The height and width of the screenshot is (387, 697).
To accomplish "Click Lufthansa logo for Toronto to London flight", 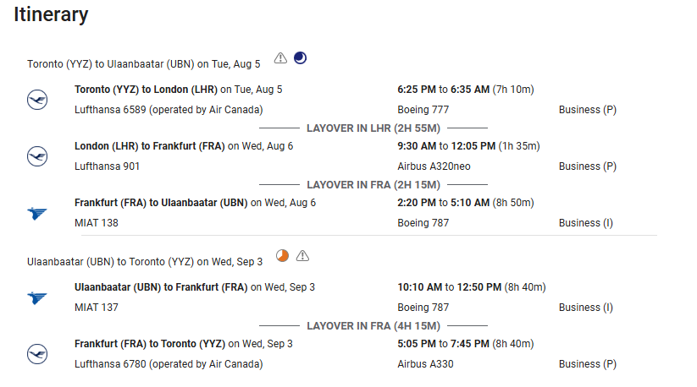I will [37, 101].
